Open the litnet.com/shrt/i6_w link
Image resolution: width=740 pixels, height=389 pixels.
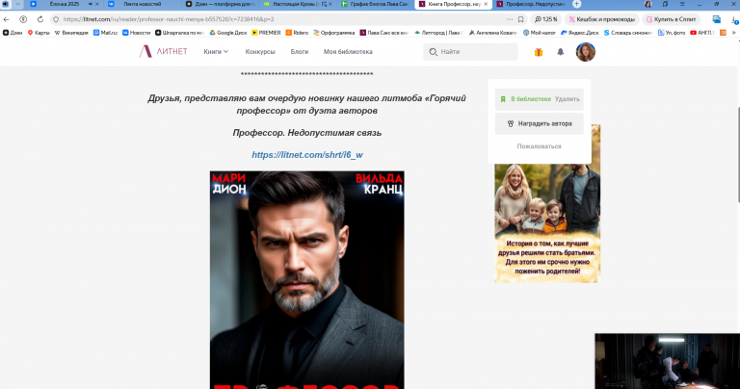coord(307,155)
